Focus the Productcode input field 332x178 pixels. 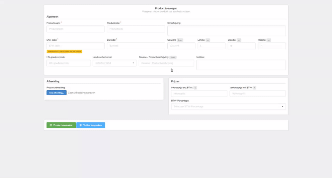[136, 29]
